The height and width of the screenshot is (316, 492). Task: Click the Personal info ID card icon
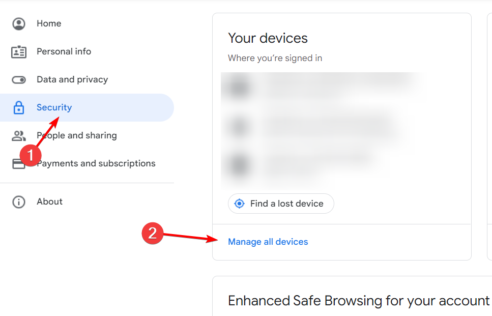click(x=19, y=52)
